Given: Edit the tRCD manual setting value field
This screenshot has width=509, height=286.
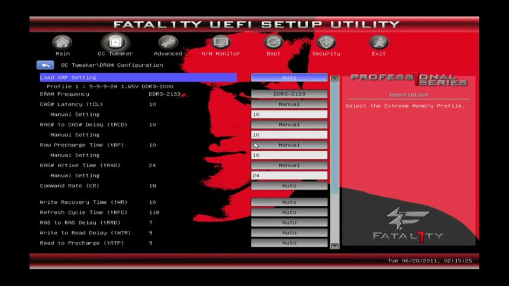Looking at the screenshot, I should click(289, 135).
